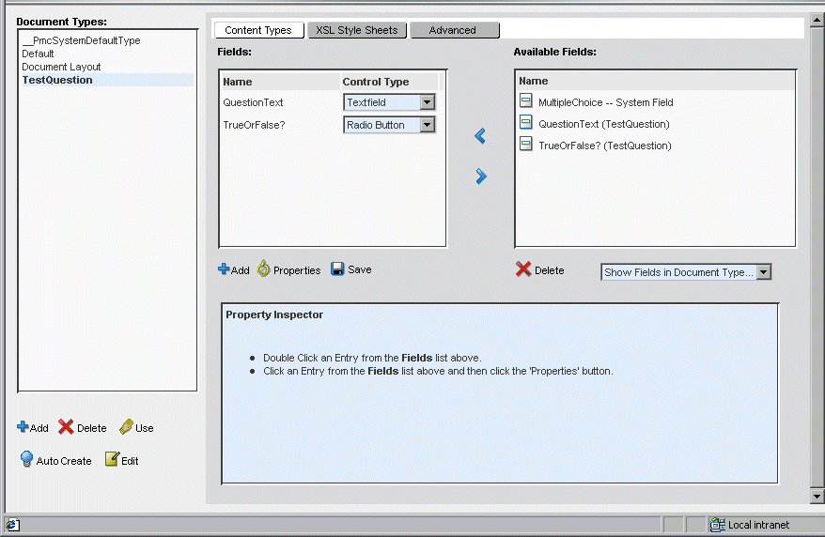Click the floppy disk Save icon
Image resolution: width=825 pixels, height=537 pixels.
tap(337, 269)
